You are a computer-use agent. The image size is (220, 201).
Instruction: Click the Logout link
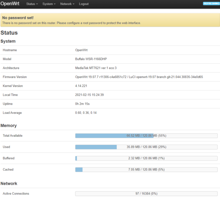pos(84,4)
